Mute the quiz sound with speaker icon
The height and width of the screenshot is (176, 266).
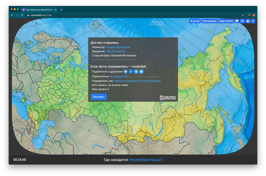248,21
